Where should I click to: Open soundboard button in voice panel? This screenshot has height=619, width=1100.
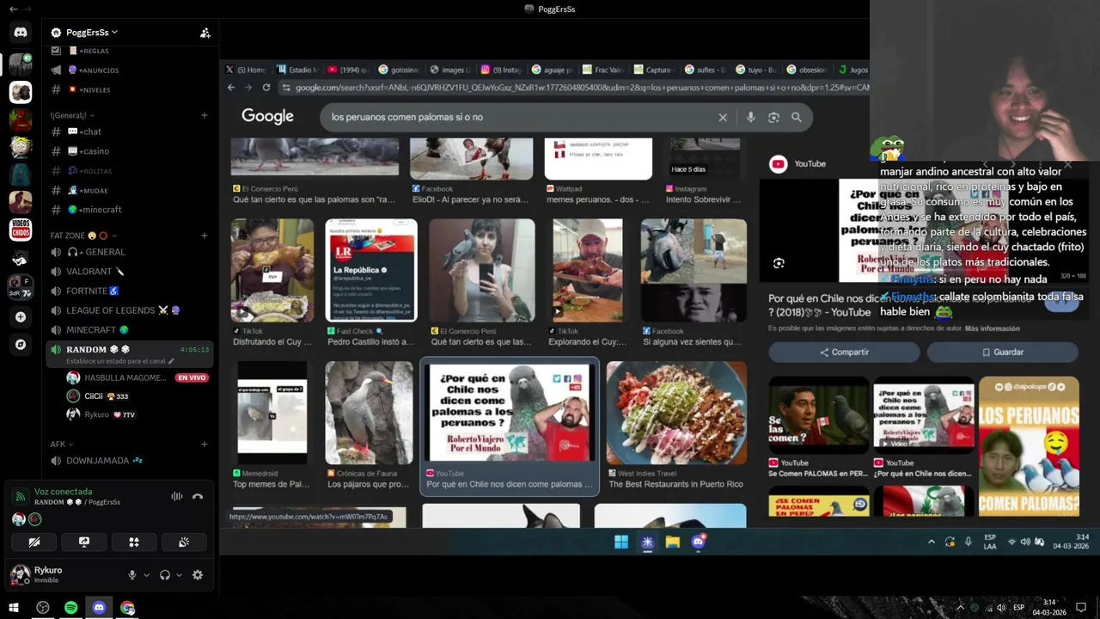184,542
